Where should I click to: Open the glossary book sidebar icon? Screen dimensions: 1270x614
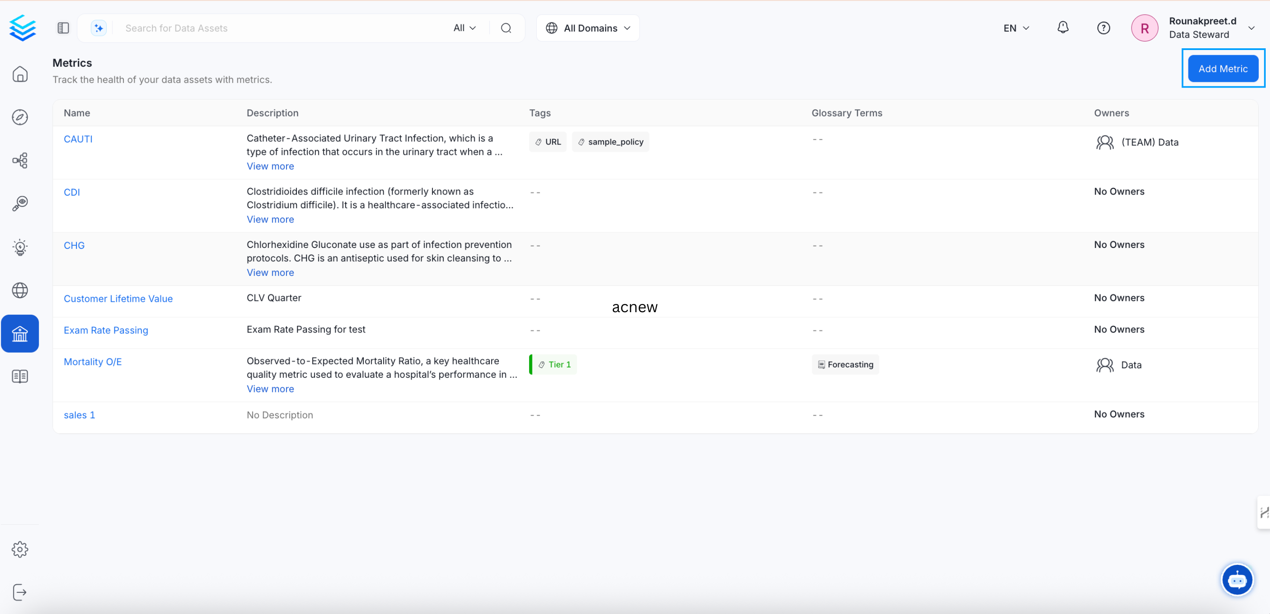coord(20,376)
